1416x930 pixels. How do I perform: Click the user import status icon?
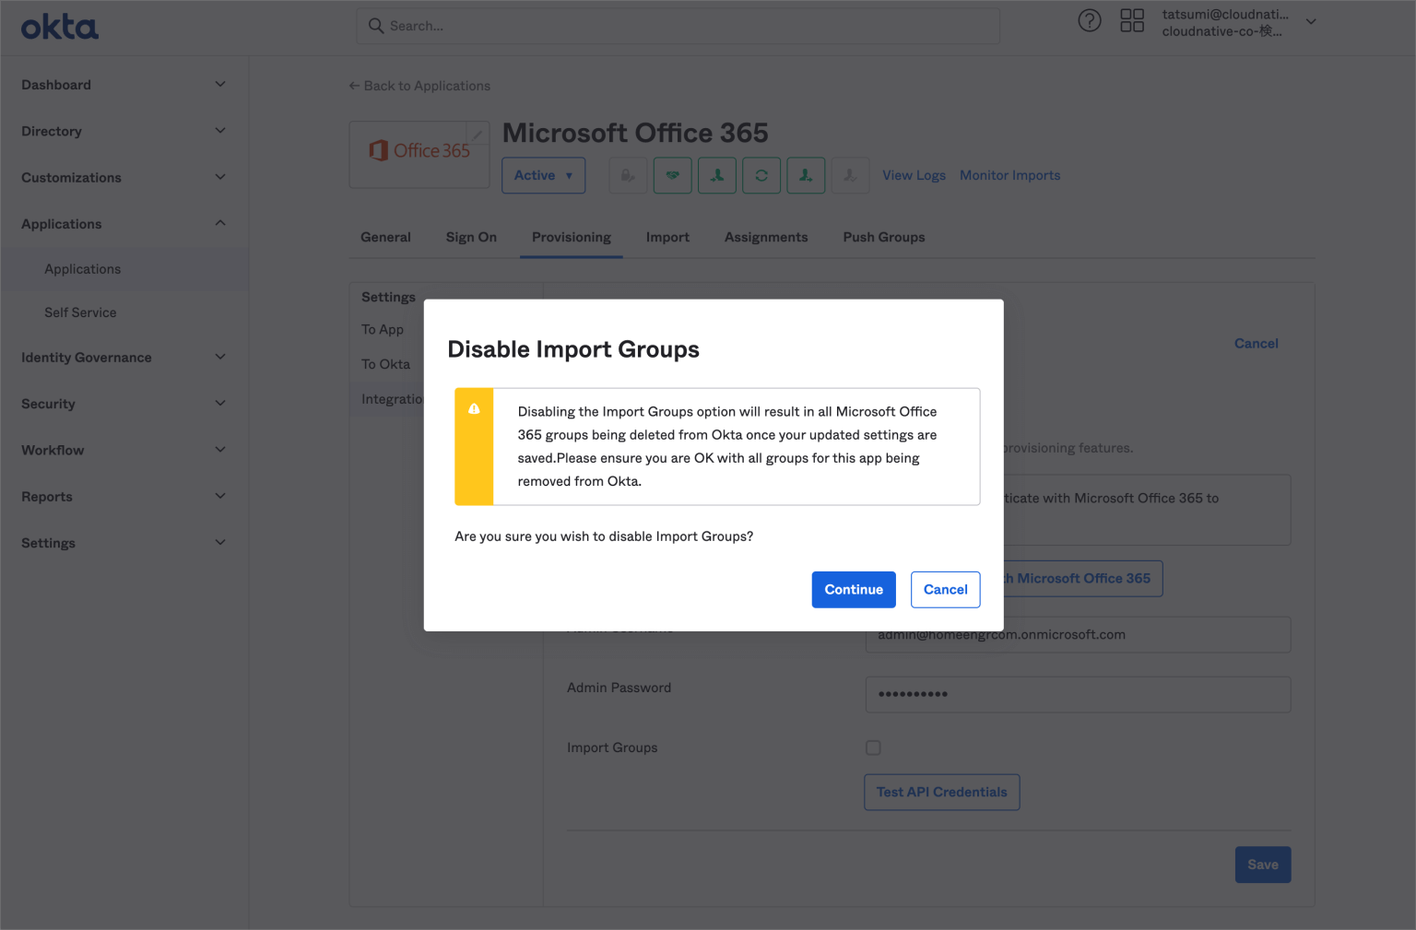click(717, 175)
